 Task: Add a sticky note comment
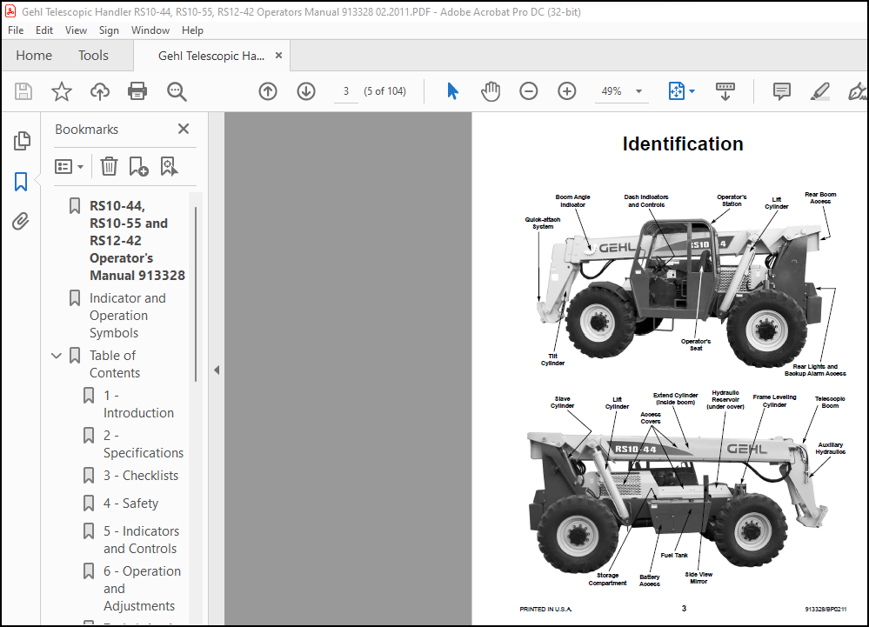point(781,90)
